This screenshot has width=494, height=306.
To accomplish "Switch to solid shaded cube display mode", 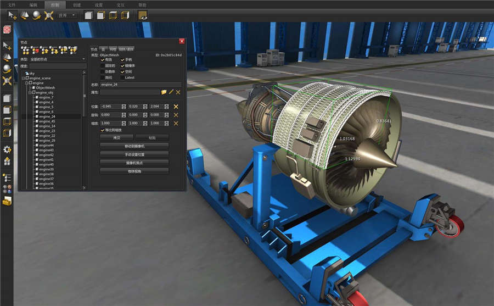I will [88, 15].
